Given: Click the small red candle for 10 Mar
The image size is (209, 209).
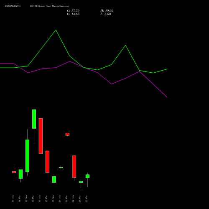Looking at the screenshot, I should coord(14,172).
